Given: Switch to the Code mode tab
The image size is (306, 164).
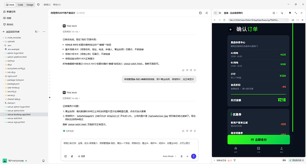Looking at the screenshot, I should pyautogui.click(x=20, y=5).
